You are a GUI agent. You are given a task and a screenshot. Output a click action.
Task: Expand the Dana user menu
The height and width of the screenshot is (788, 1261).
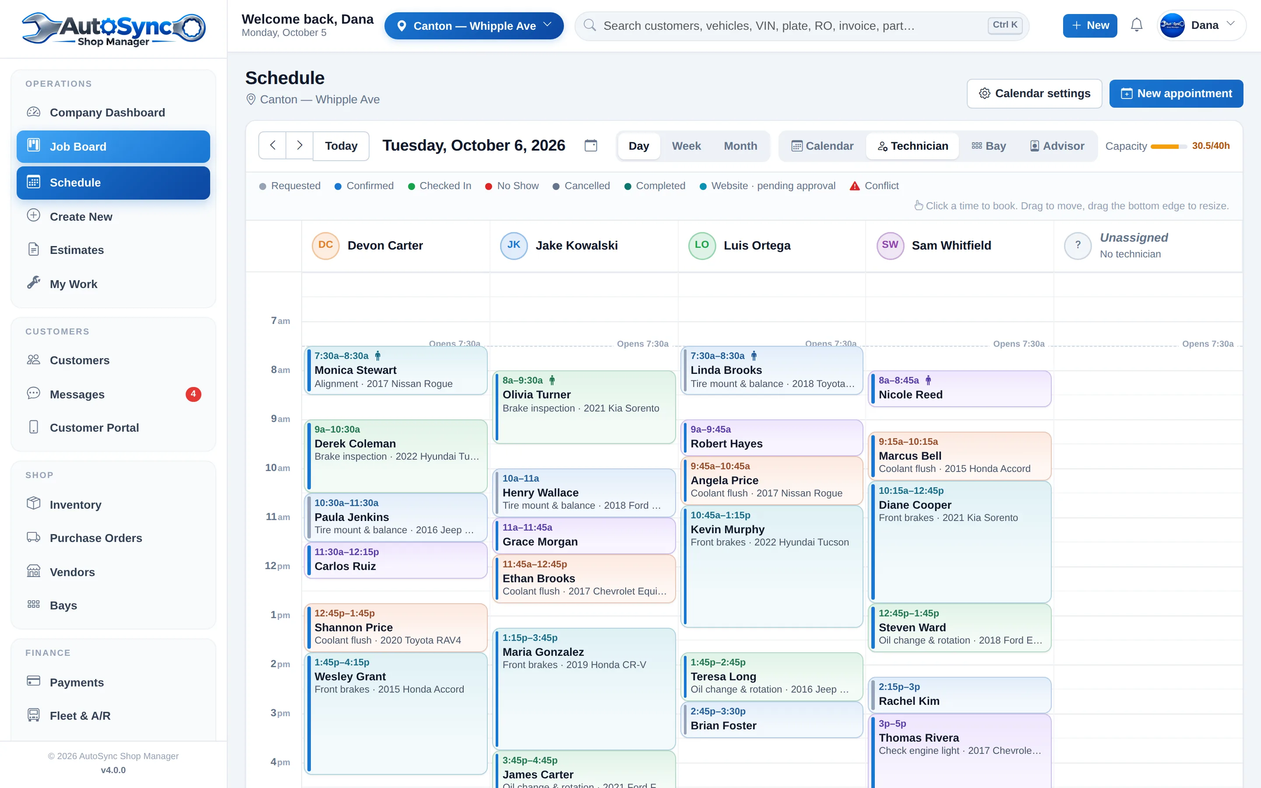pyautogui.click(x=1201, y=25)
